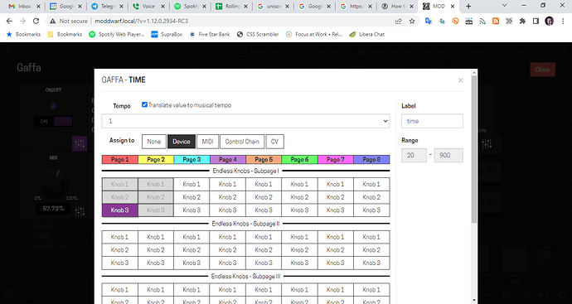Toggle the Chrome side panel icon
This screenshot has width=572, height=304.
pyautogui.click(x=536, y=22)
